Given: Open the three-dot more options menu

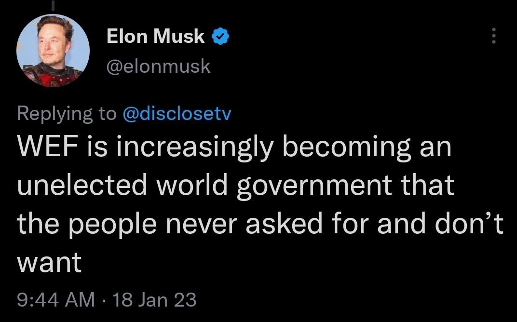Looking at the screenshot, I should (x=493, y=36).
